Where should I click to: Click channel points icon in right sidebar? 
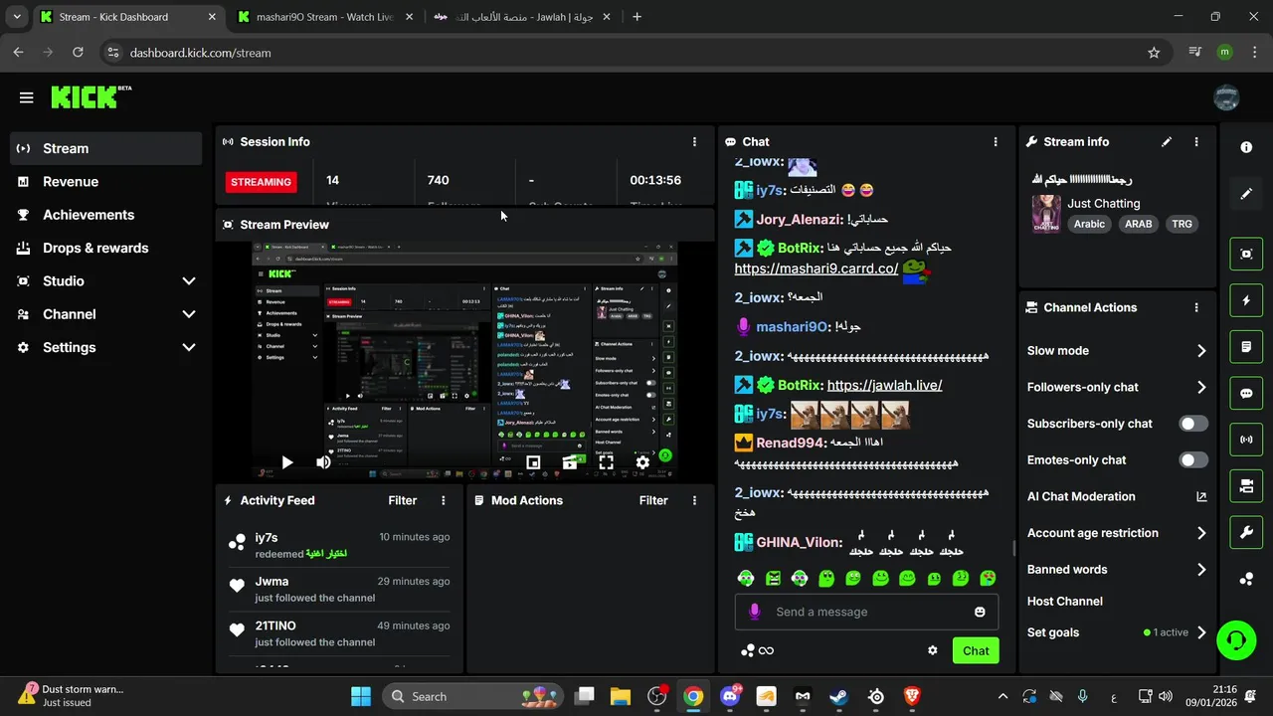[x=1246, y=579]
